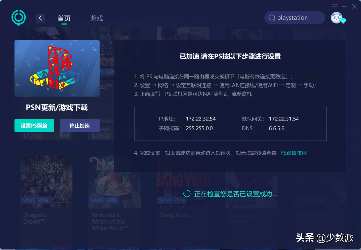Select the subnet mask 255.255.0.0
This screenshot has height=250, width=361.
point(200,128)
